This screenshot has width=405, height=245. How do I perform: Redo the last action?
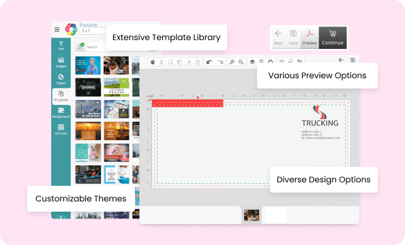[220, 62]
